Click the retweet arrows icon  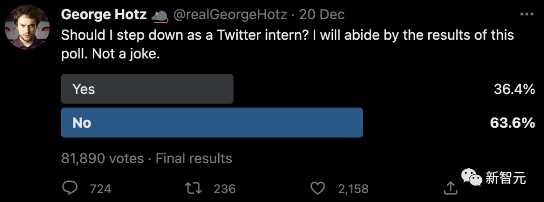click(193, 188)
